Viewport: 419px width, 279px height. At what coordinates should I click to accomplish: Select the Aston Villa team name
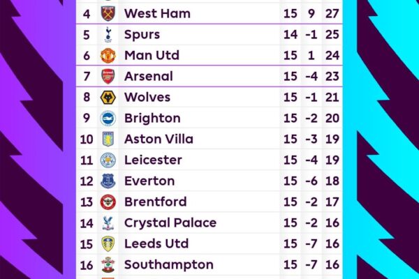coord(159,139)
